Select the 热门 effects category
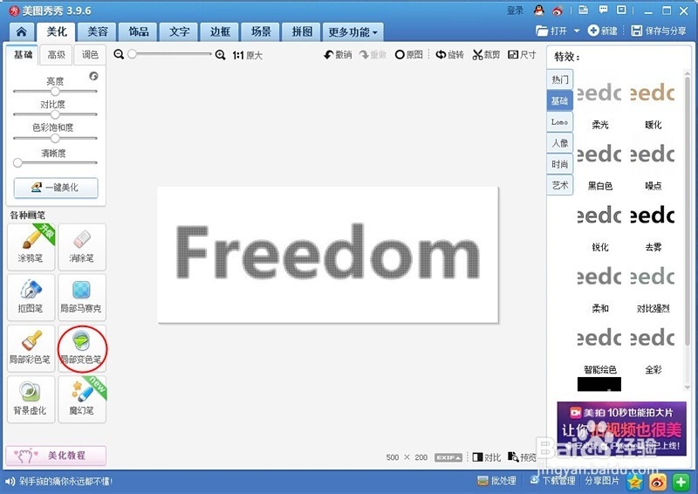698x494 pixels. click(x=560, y=79)
